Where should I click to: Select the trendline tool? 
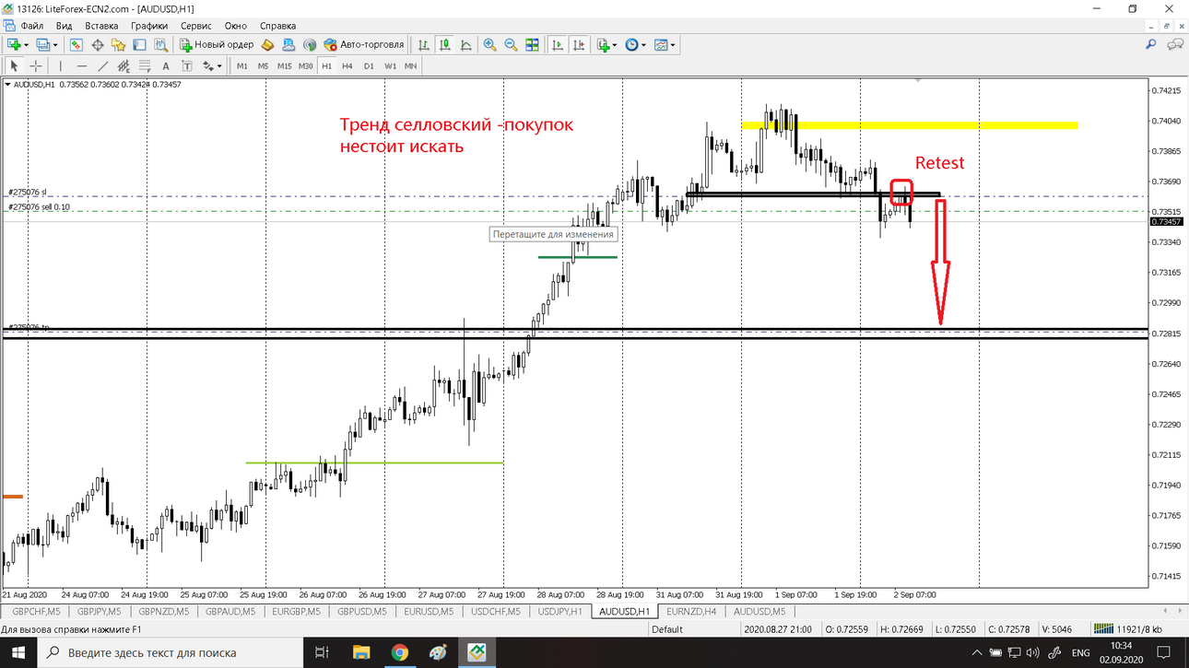102,65
